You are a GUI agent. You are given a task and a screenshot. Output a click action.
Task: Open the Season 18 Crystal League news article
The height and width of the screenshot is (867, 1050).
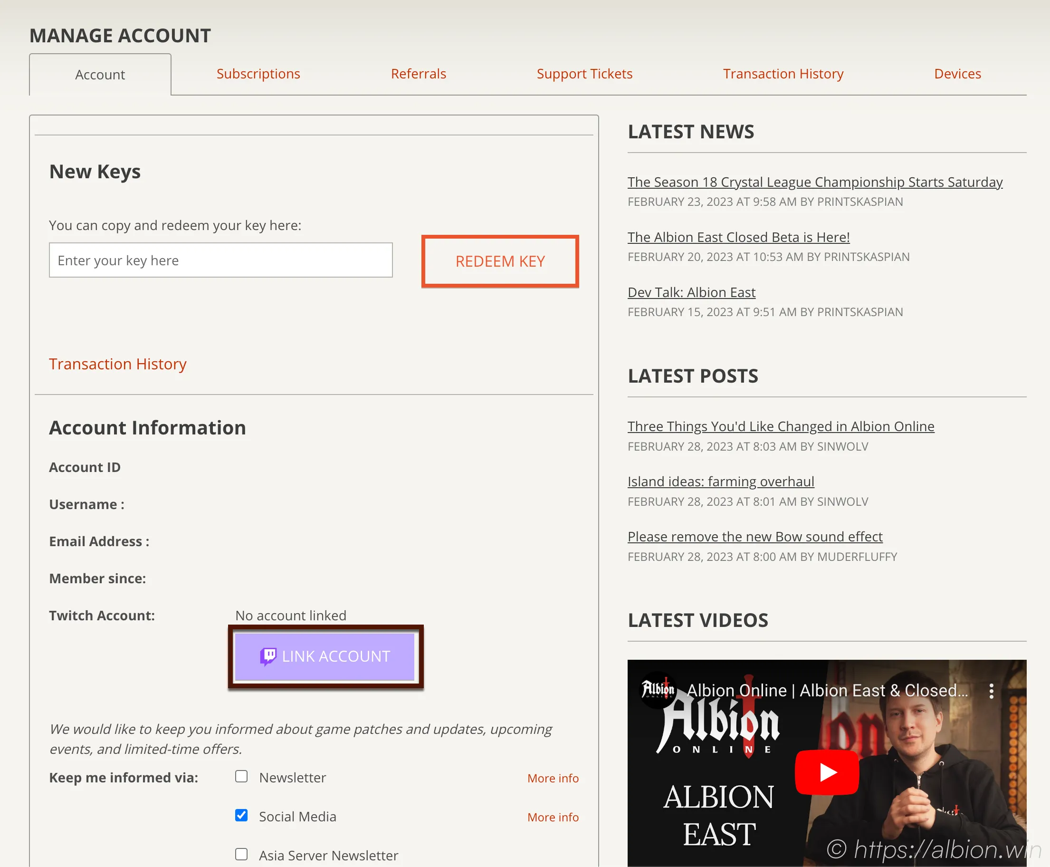coord(815,183)
